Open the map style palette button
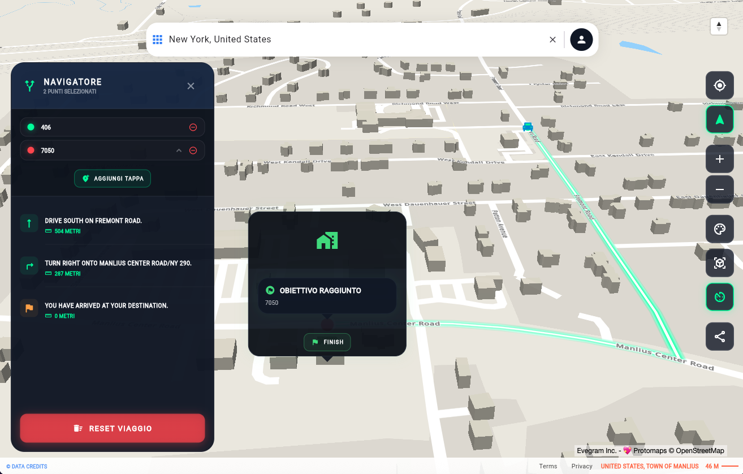This screenshot has height=474, width=743. tap(719, 230)
